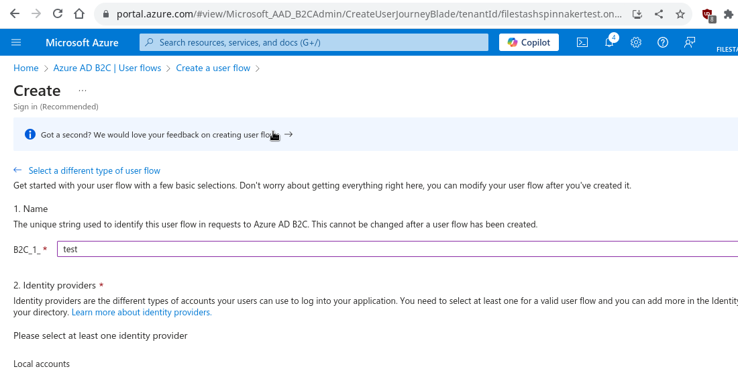Open the Help question mark icon

tap(663, 42)
